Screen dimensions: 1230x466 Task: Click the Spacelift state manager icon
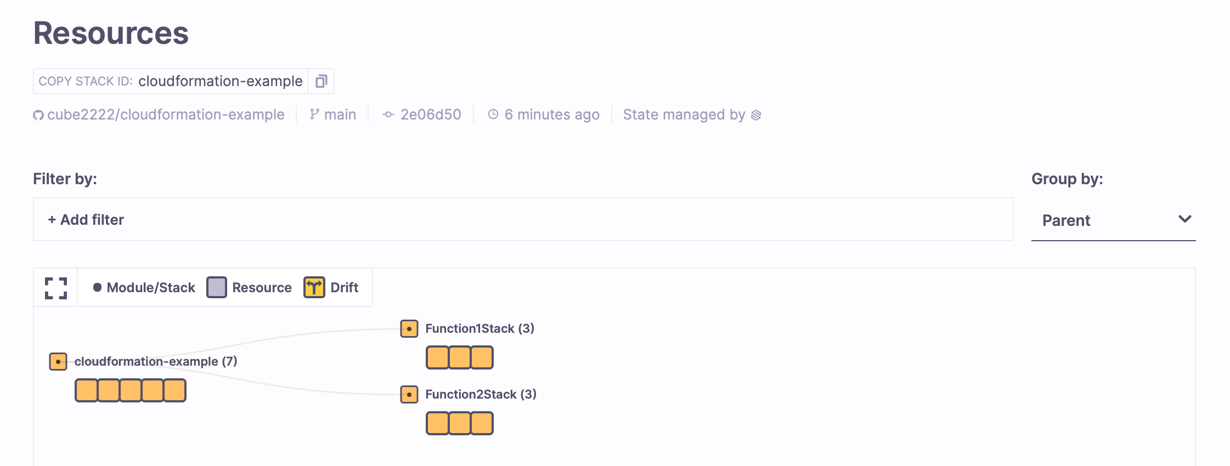coord(756,115)
